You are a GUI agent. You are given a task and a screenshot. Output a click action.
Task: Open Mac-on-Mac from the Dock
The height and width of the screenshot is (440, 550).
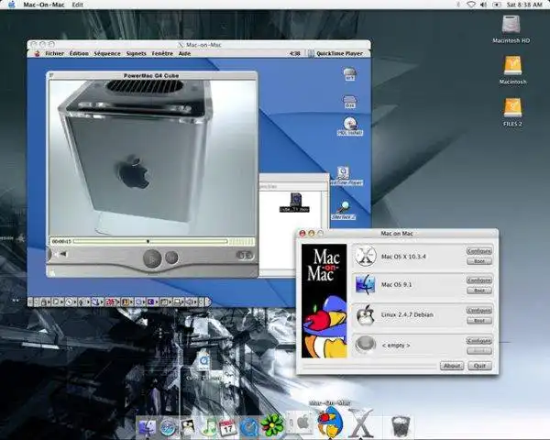pyautogui.click(x=328, y=423)
